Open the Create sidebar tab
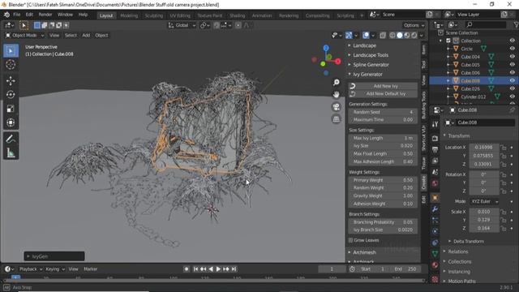 tap(424, 182)
